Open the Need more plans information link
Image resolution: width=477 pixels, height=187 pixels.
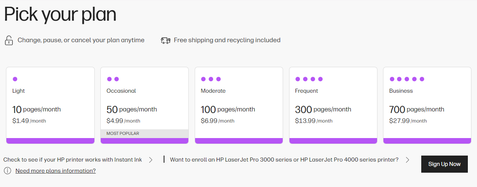56,171
